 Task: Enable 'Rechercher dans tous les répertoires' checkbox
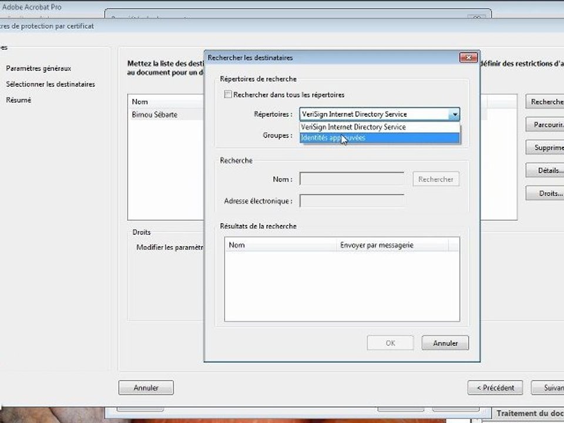(x=228, y=95)
